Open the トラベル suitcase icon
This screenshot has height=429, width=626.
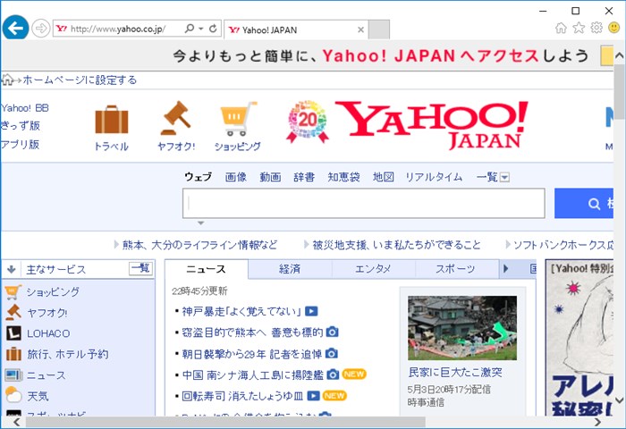pyautogui.click(x=112, y=120)
